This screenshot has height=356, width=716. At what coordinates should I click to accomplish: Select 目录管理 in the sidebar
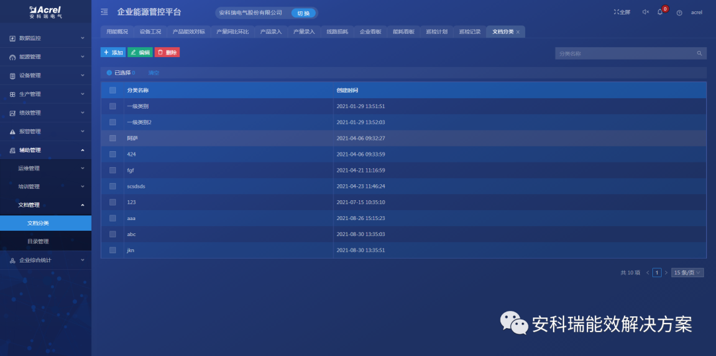pyautogui.click(x=46, y=242)
